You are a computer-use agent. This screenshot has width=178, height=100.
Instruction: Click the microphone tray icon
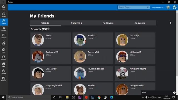146,97
